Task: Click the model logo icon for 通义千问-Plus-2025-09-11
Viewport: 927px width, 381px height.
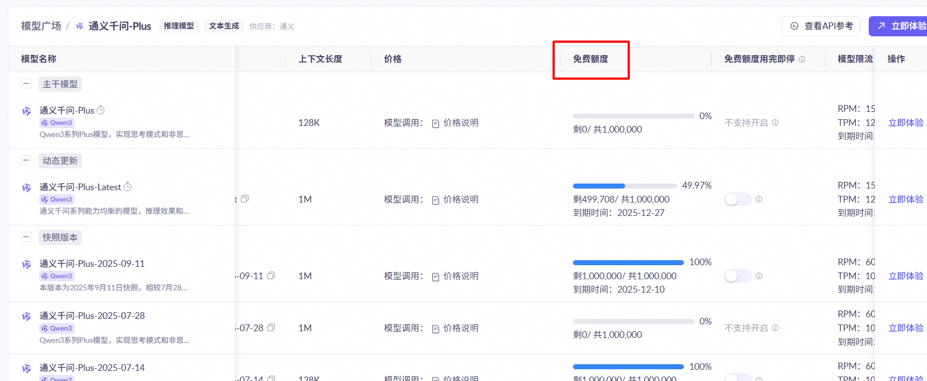Action: tap(26, 264)
